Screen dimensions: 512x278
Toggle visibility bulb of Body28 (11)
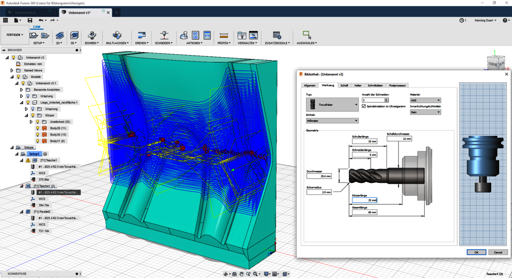[38, 128]
